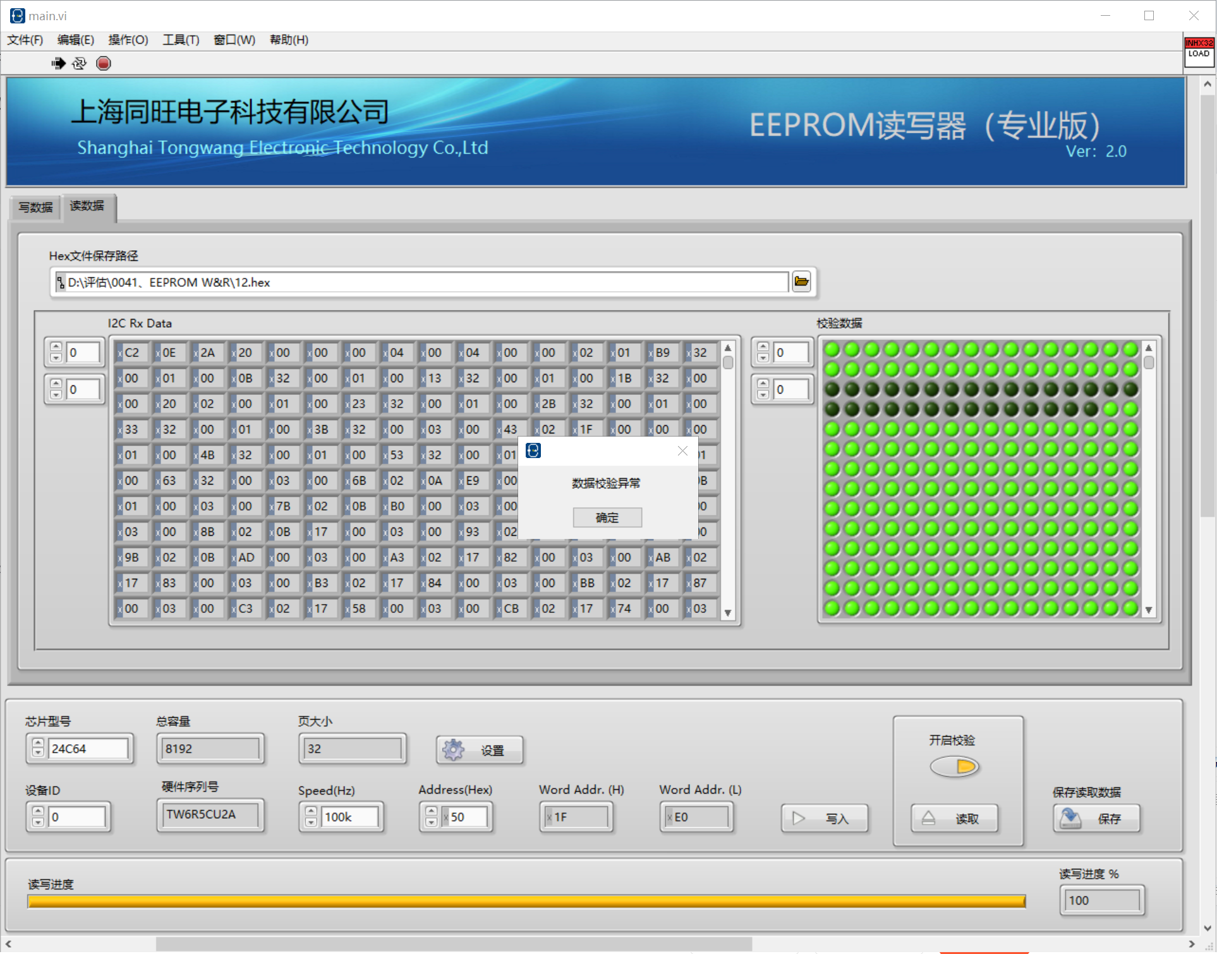The image size is (1217, 954).
Task: Click the first green LED in 校验数据 grid
Action: coord(832,349)
